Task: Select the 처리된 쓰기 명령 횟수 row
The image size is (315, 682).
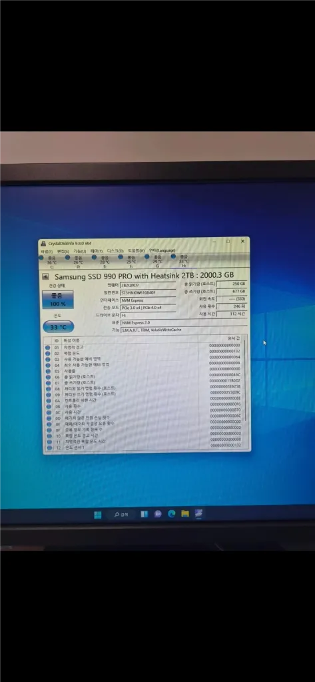Action: click(143, 394)
